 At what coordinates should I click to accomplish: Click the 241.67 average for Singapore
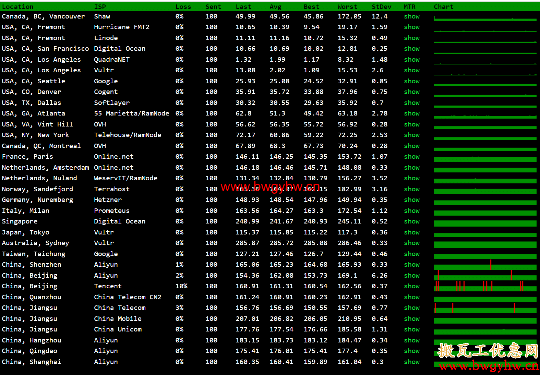tap(281, 221)
